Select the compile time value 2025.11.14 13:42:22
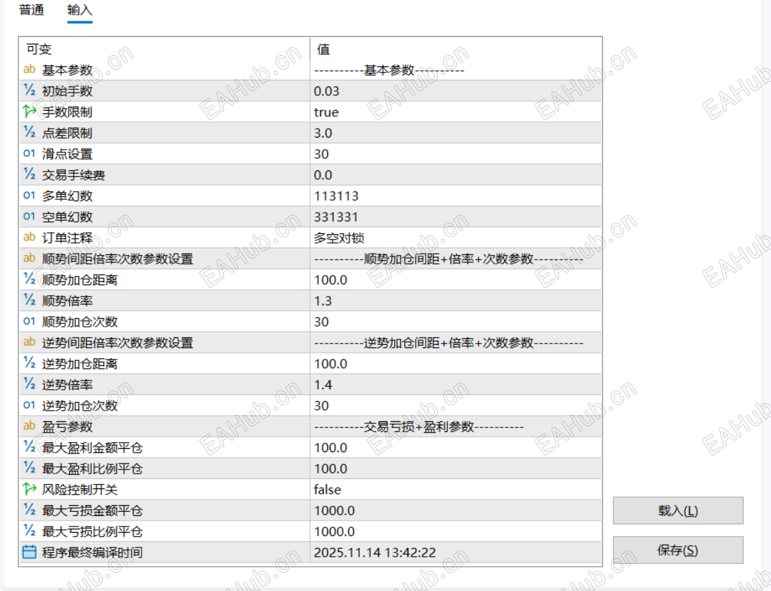Image resolution: width=771 pixels, height=591 pixels. [375, 553]
